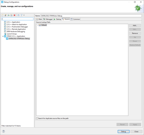Select the STM32 C/C++ Application tree row
This screenshot has width=144, height=135.
[16, 36]
